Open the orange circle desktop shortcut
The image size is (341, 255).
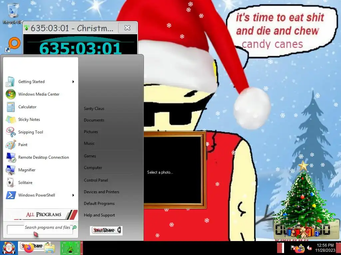pyautogui.click(x=13, y=44)
